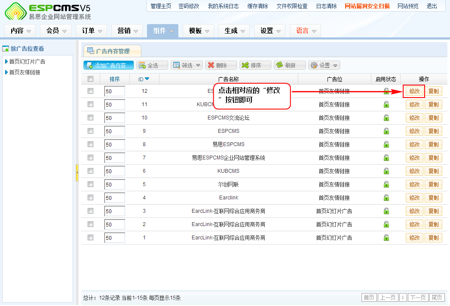450x306 pixels.
Task: Open the 组件 dropdown menu
Action: click(163, 31)
